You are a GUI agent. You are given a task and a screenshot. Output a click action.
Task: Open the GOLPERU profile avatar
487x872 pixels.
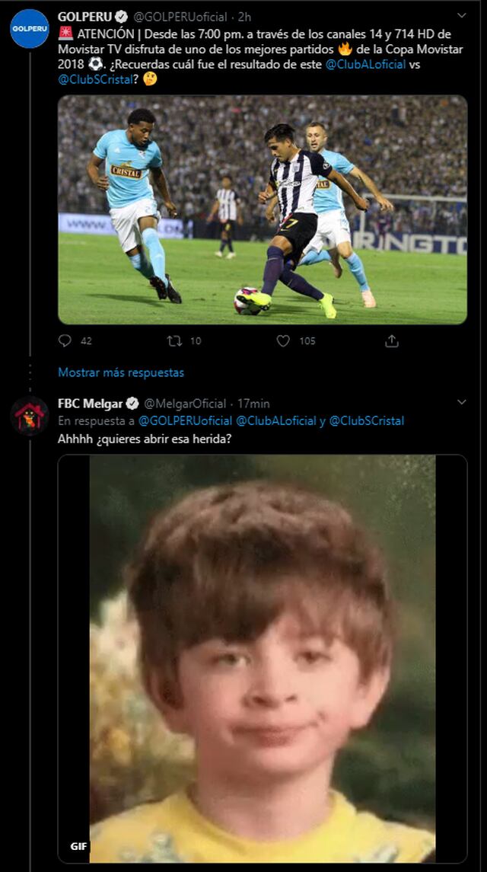click(x=30, y=30)
